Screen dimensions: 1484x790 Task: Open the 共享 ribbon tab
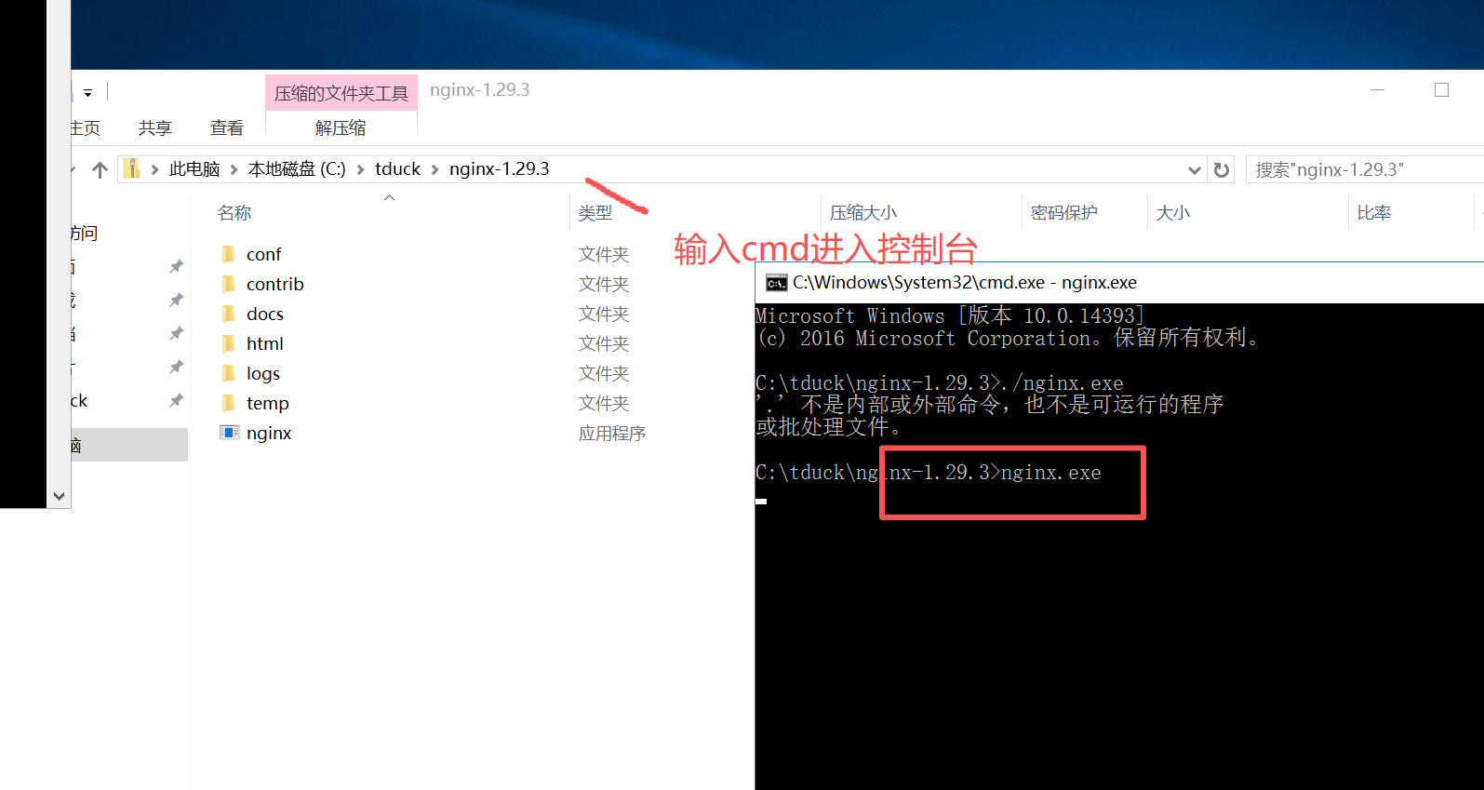[x=155, y=127]
